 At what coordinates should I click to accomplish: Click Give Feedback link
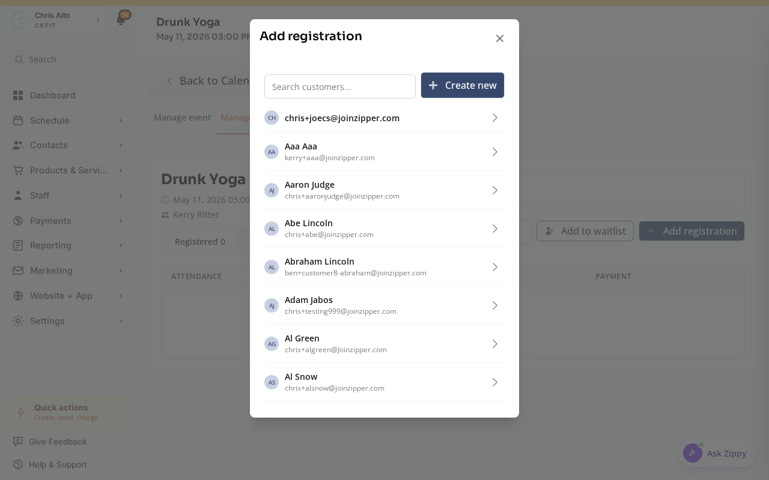click(x=58, y=442)
